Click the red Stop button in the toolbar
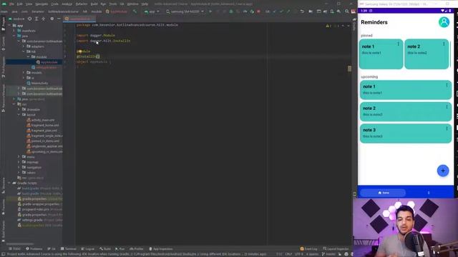Screen dimensions: 458x257 point(258,11)
